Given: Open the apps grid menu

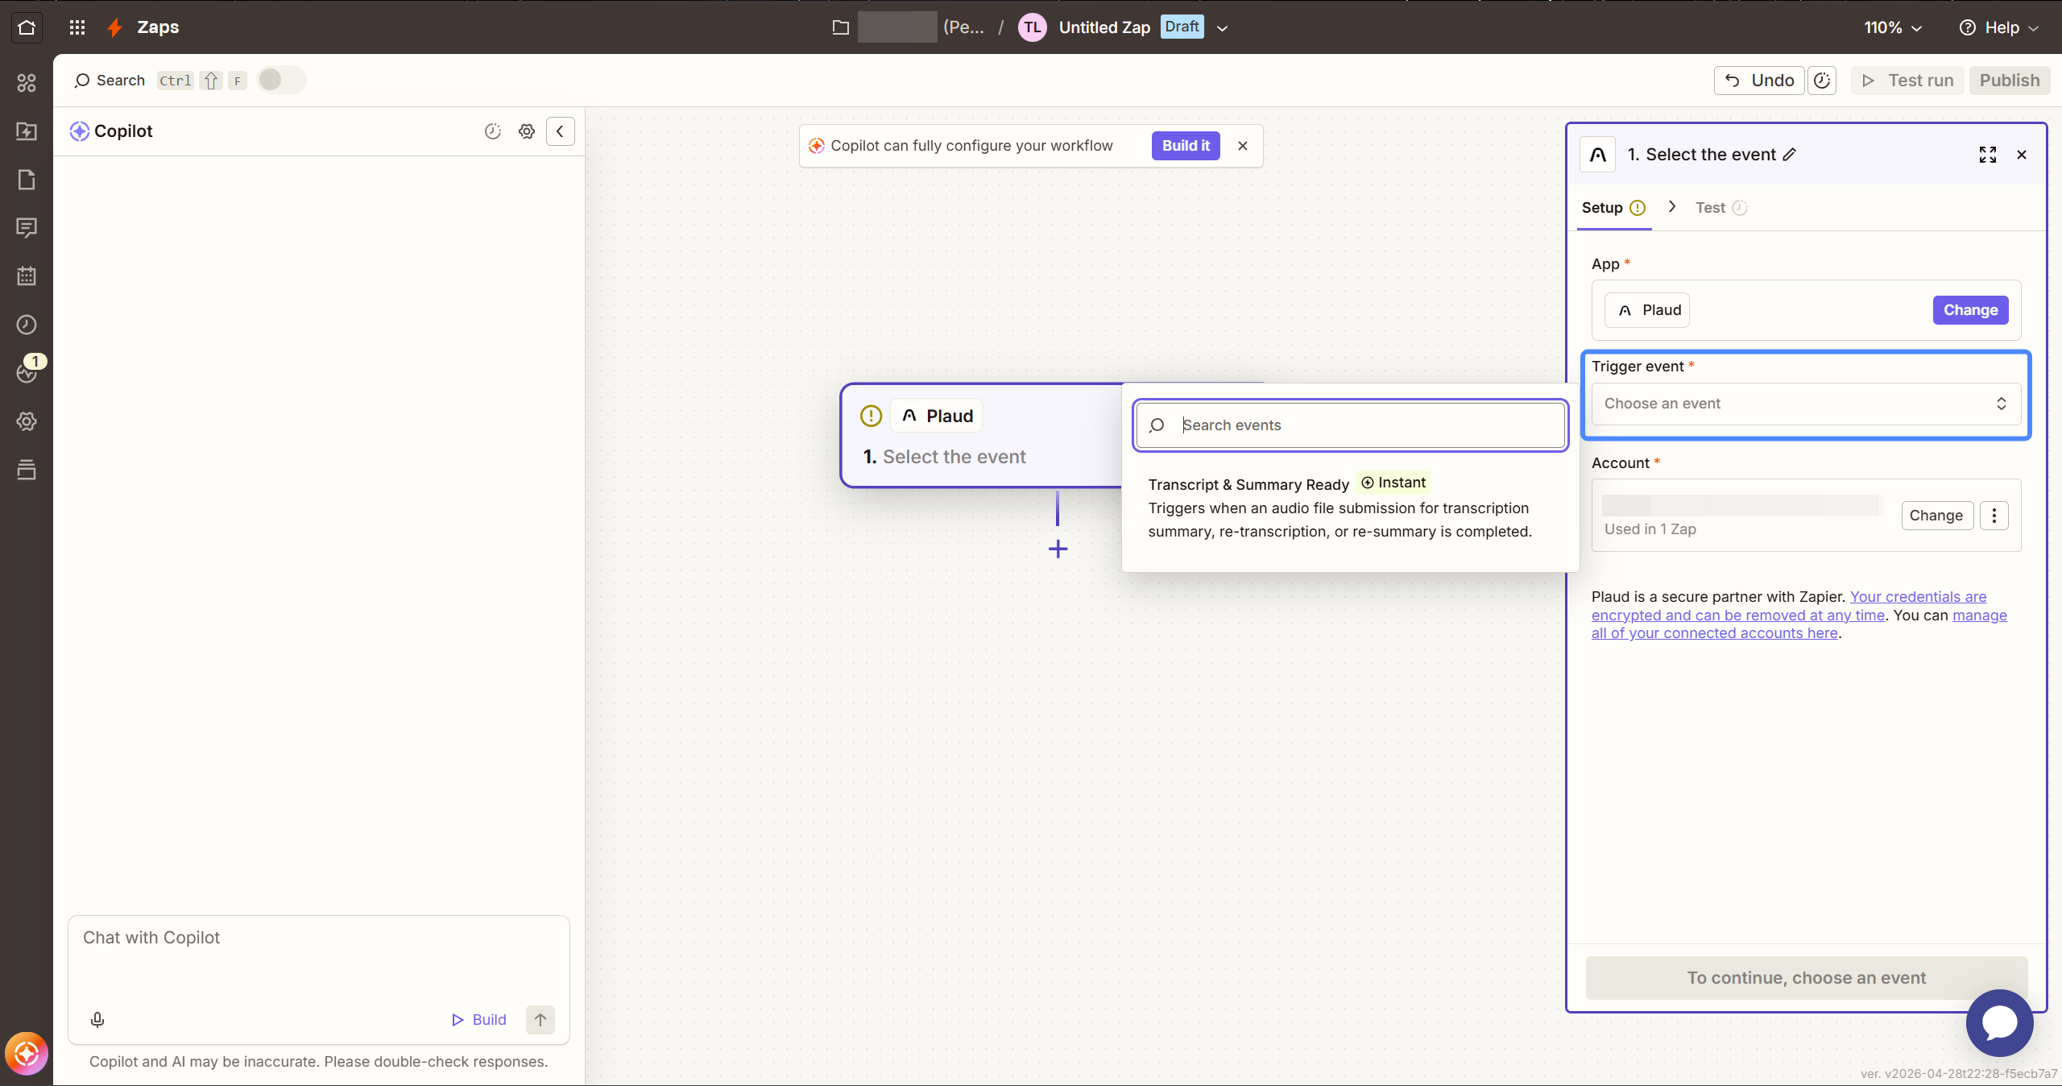Looking at the screenshot, I should [77, 27].
